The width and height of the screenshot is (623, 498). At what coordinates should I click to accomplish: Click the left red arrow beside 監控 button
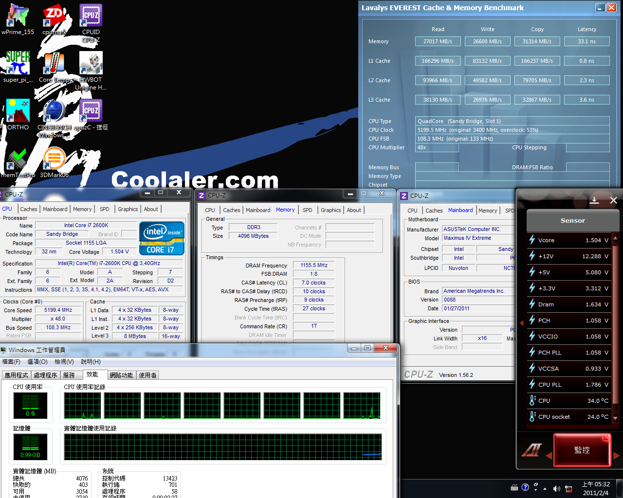coord(549,456)
